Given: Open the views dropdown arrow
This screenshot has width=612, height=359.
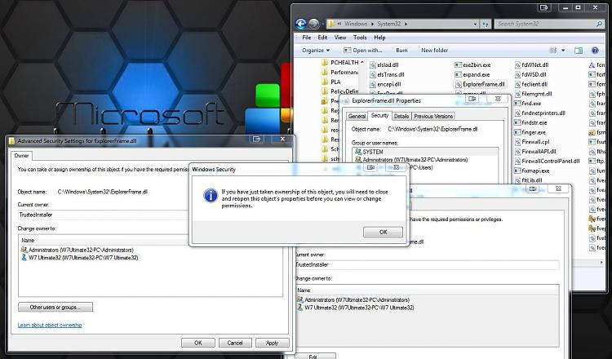Looking at the screenshot, I should (563, 51).
